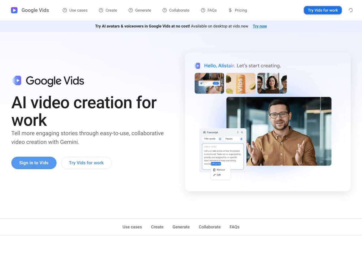The width and height of the screenshot is (362, 255).
Task: Click the Google Vids logo in the header
Action: pyautogui.click(x=30, y=10)
